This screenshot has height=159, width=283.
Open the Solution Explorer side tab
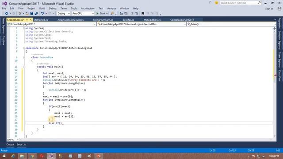point(279,40)
